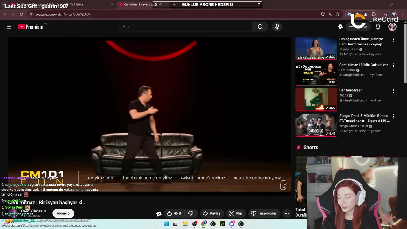This screenshot has width=407, height=229.
Task: Switch to OBS Studio in taskbar
Action: point(195,224)
